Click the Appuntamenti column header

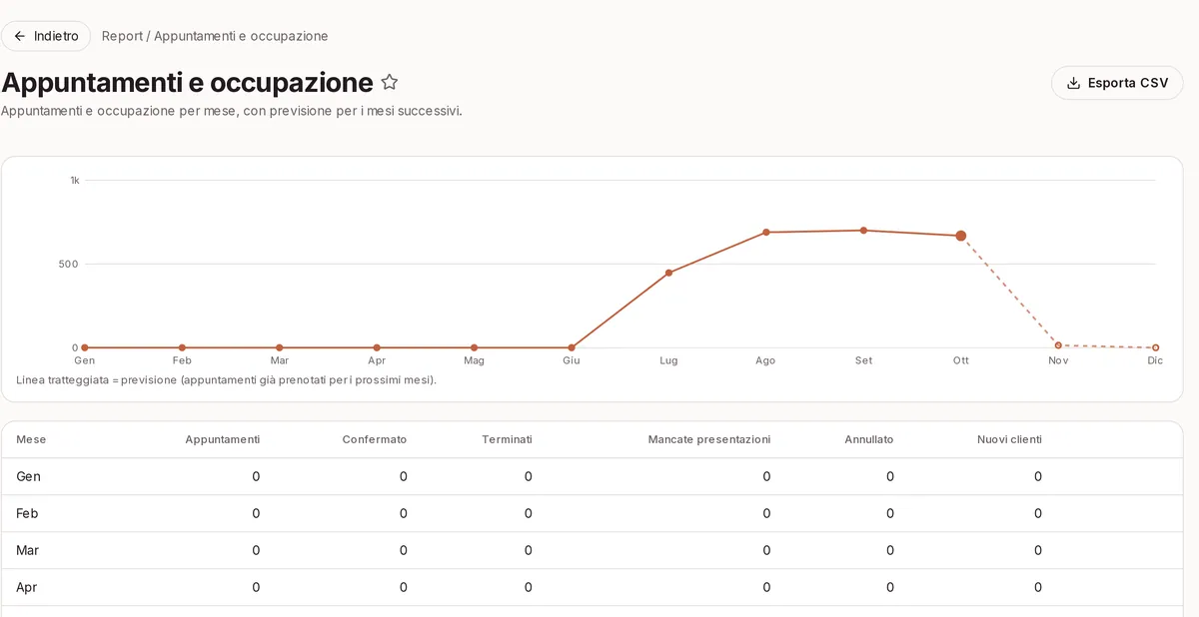pyautogui.click(x=222, y=439)
